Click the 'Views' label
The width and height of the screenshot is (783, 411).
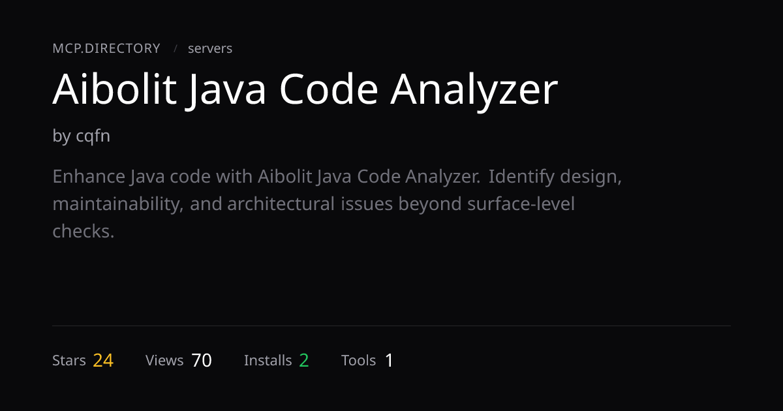[164, 360]
